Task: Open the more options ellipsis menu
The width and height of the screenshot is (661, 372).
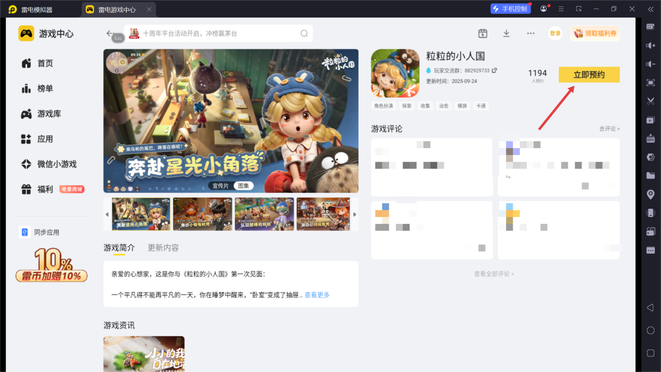Action: [x=530, y=33]
